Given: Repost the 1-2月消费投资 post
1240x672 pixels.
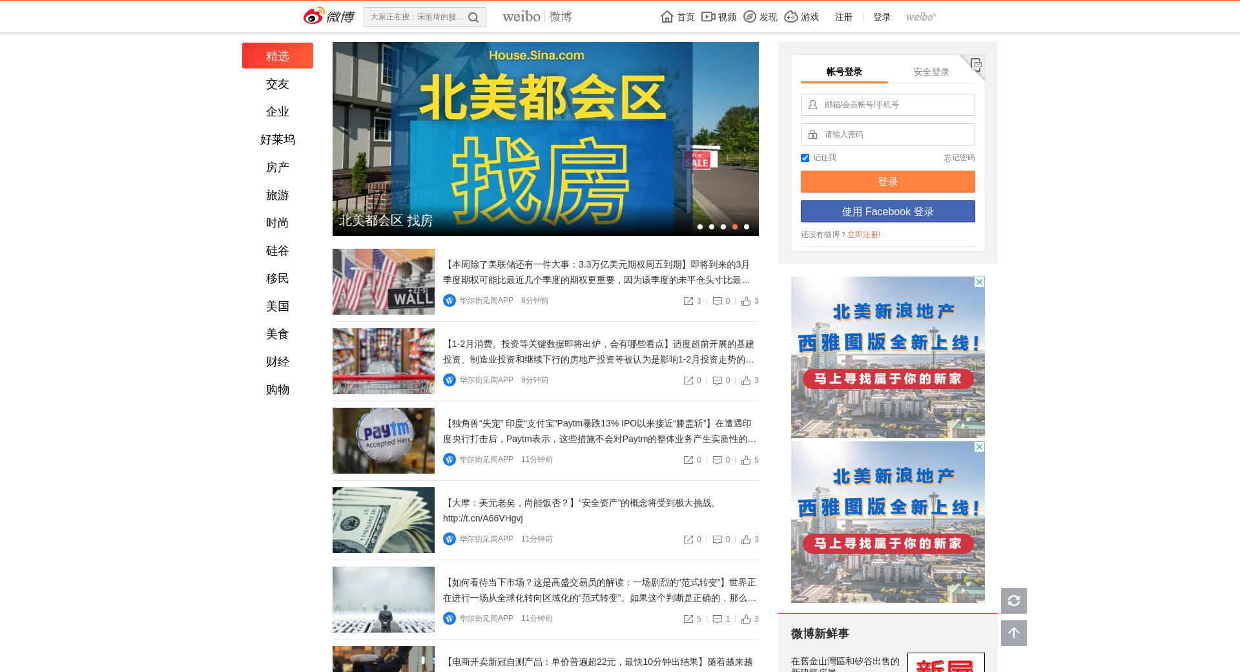Looking at the screenshot, I should (692, 381).
